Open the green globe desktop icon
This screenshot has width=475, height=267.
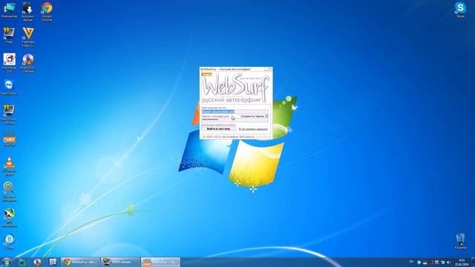(x=9, y=217)
